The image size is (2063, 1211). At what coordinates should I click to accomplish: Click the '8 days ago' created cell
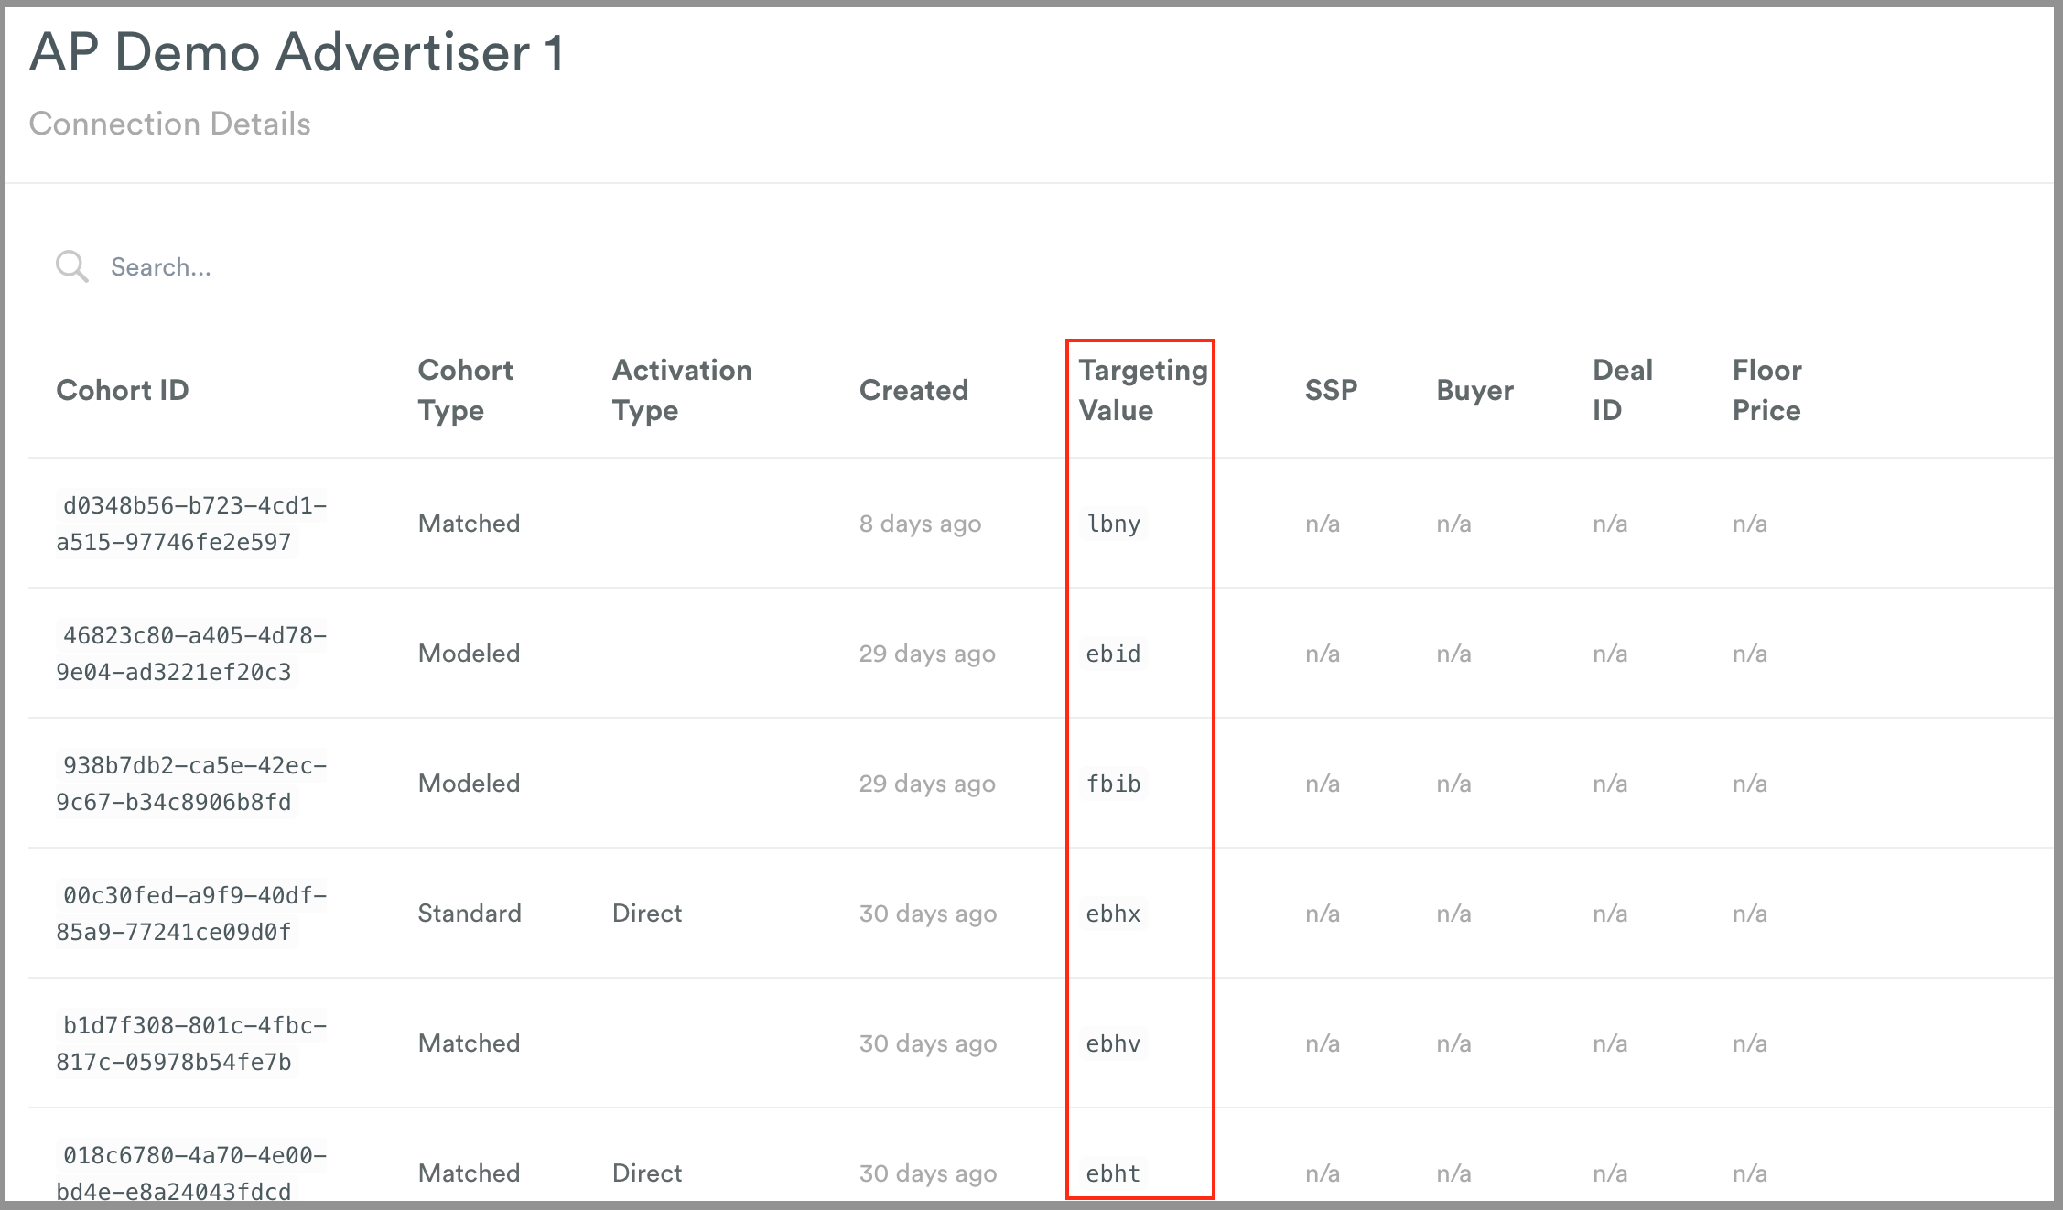[920, 524]
